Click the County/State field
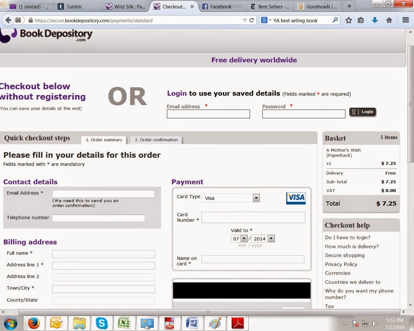 [103, 301]
